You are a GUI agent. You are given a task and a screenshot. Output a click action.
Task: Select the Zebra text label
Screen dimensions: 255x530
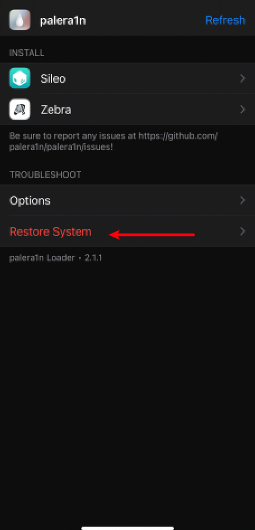coord(56,110)
